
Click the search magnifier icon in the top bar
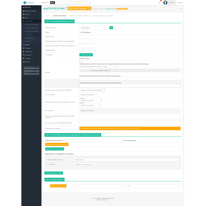(51, 3)
